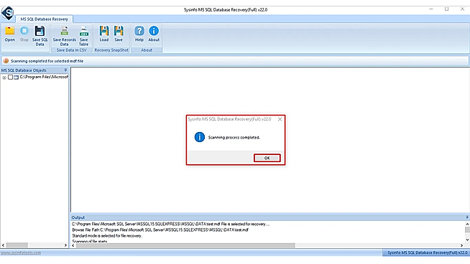Viewport: 470px width, 264px height.
Task: Click the Objects panel horizontal scrollbar thumb
Action: click(17, 245)
